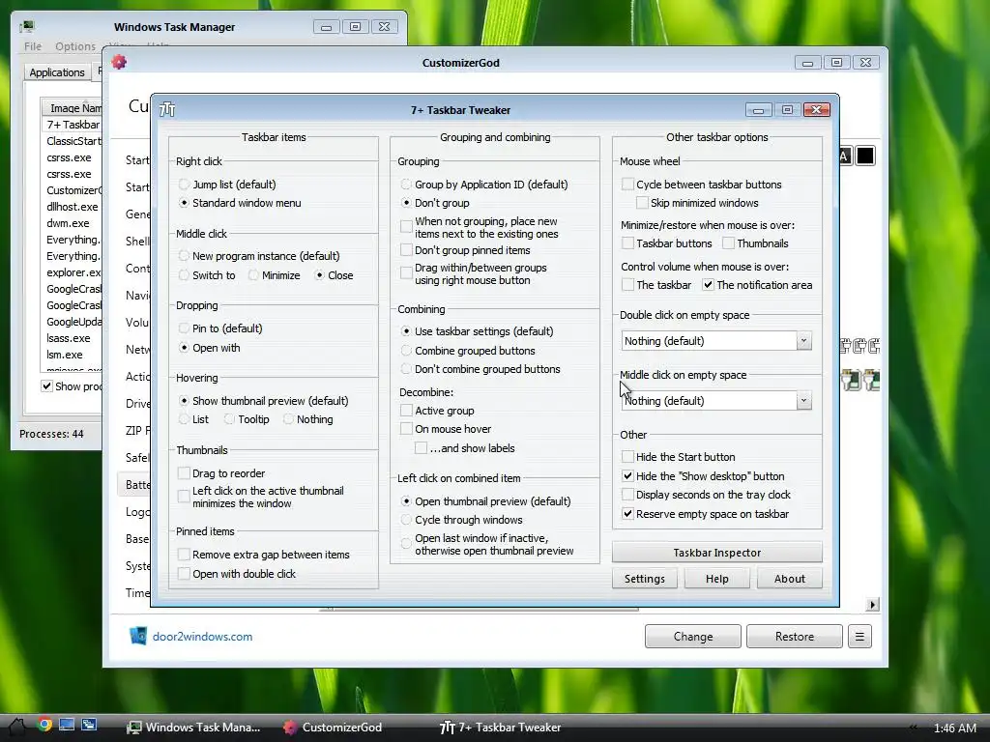Open the Middle click on empty space dropdown

pos(716,401)
